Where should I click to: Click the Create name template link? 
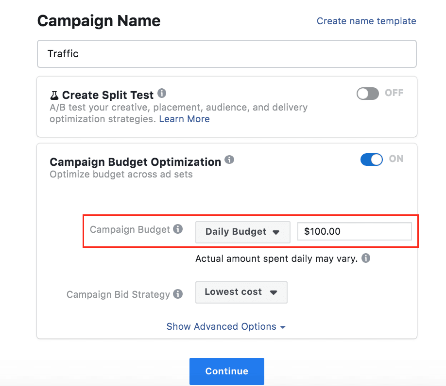pos(366,21)
